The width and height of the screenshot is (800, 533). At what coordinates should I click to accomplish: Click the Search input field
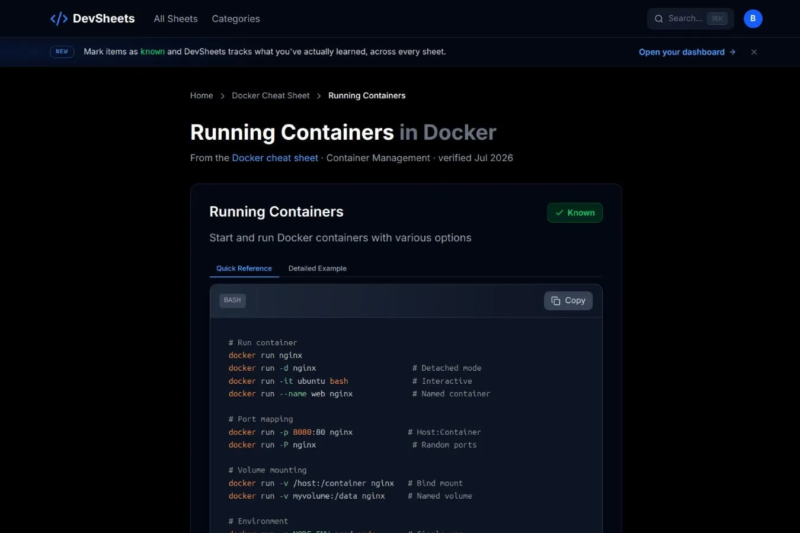[690, 19]
